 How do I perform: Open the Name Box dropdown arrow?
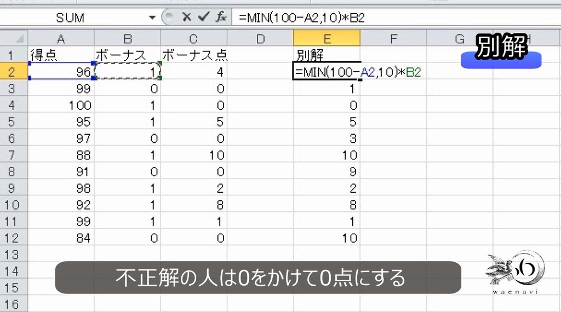(x=152, y=17)
